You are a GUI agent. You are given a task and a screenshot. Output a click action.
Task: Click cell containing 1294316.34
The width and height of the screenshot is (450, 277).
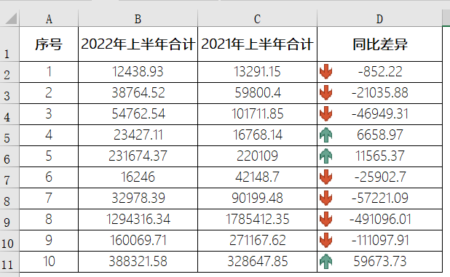[x=138, y=220]
